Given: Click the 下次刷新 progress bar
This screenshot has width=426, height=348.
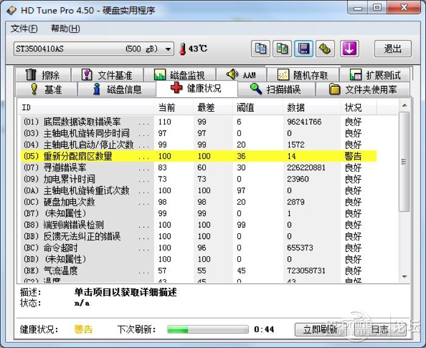Looking at the screenshot, I should pos(208,329).
